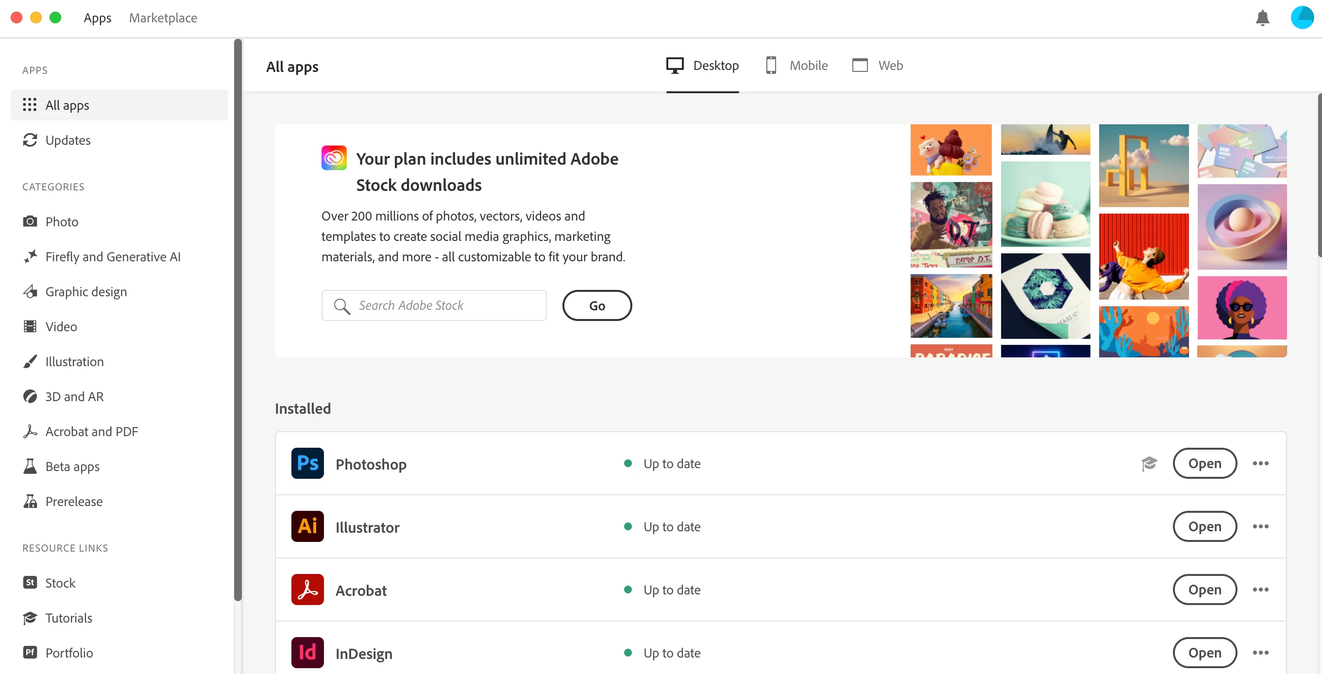Viewport: 1322px width, 674px height.
Task: Click Open button for InDesign
Action: point(1204,653)
